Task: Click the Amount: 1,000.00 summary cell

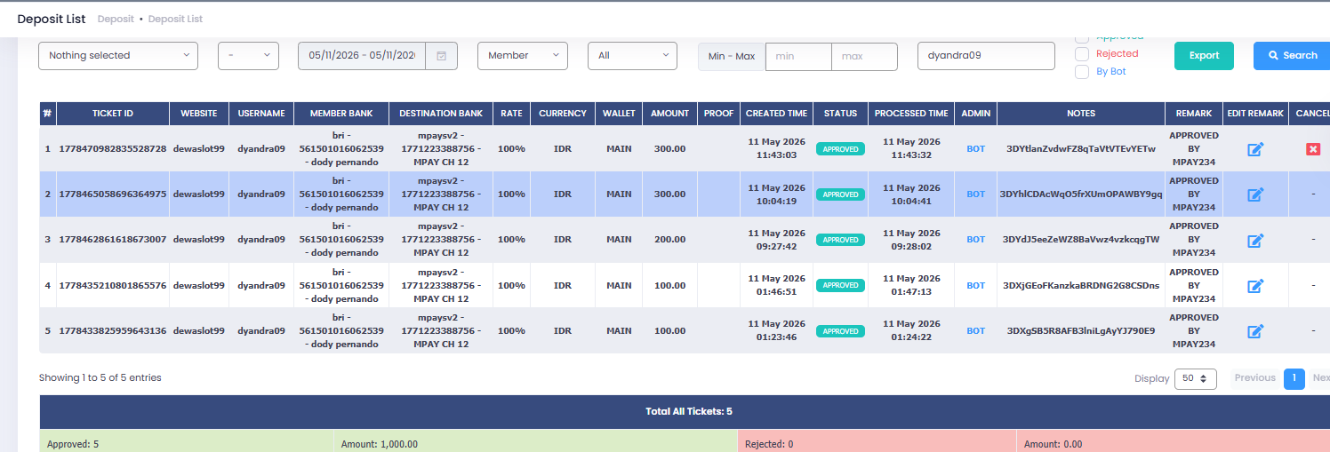Action: point(535,441)
